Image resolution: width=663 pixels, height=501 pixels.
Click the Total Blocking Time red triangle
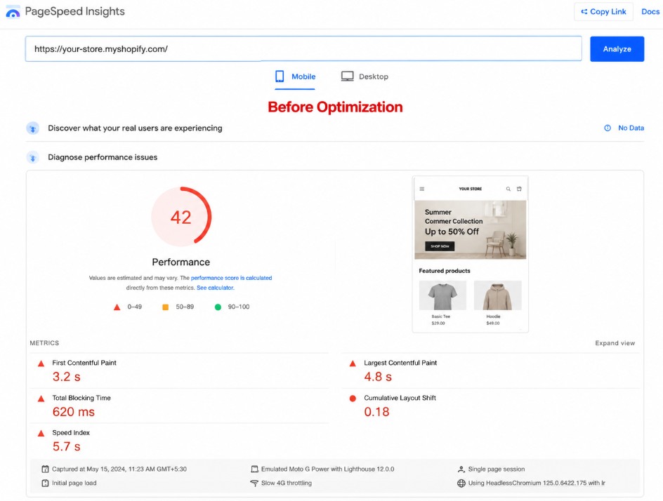coord(41,399)
